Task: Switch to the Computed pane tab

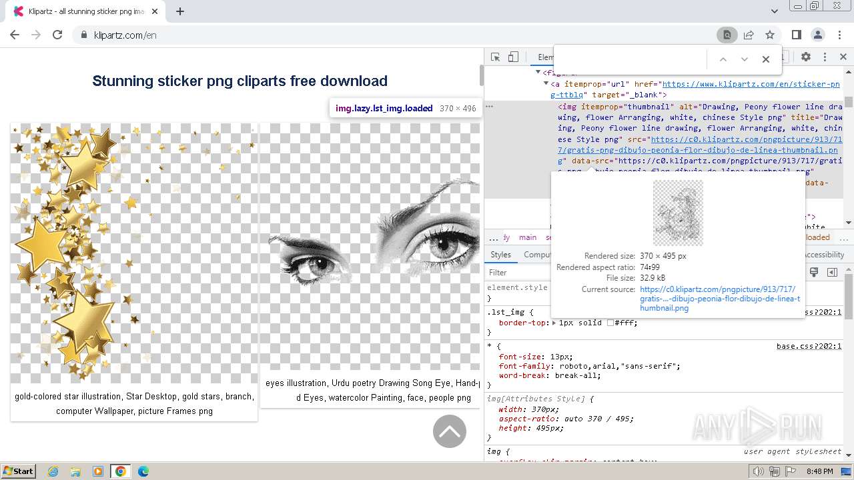Action: tap(537, 255)
